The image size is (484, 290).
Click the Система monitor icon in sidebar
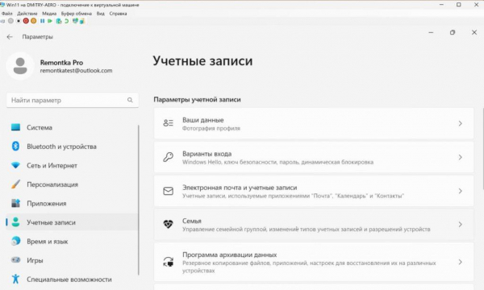15,127
